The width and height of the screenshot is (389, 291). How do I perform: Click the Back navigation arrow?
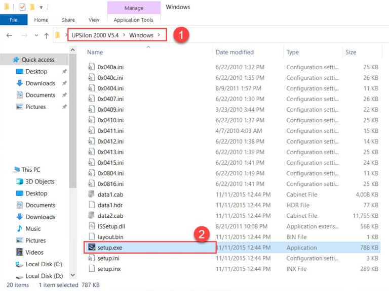coord(10,36)
